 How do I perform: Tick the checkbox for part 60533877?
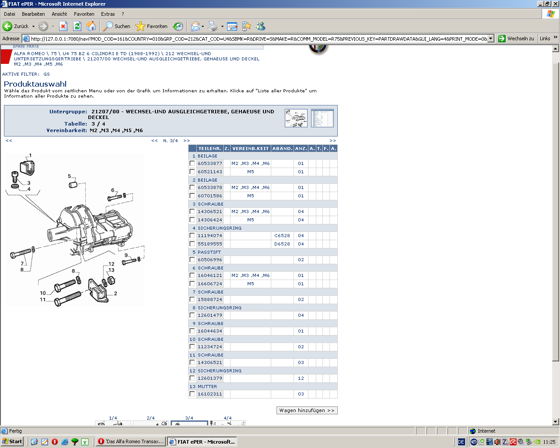[192, 163]
